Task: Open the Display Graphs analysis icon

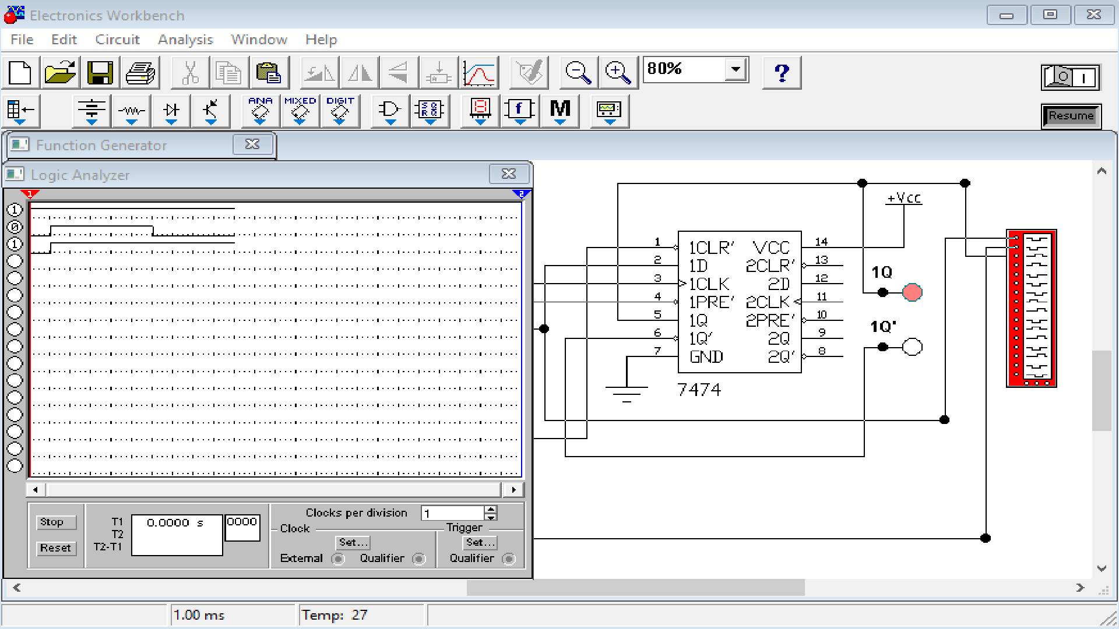Action: click(x=479, y=73)
